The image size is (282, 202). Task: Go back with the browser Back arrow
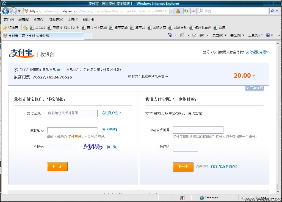click(6, 11)
